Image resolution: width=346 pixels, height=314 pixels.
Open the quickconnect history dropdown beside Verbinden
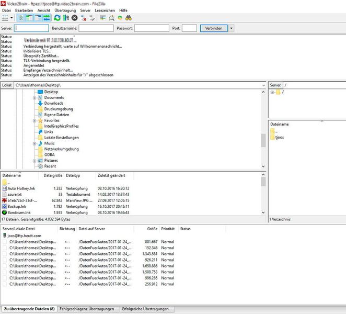point(231,28)
